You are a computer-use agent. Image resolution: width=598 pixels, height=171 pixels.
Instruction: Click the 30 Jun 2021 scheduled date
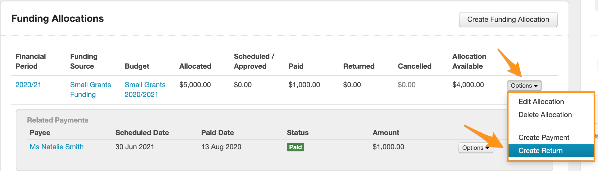point(135,147)
